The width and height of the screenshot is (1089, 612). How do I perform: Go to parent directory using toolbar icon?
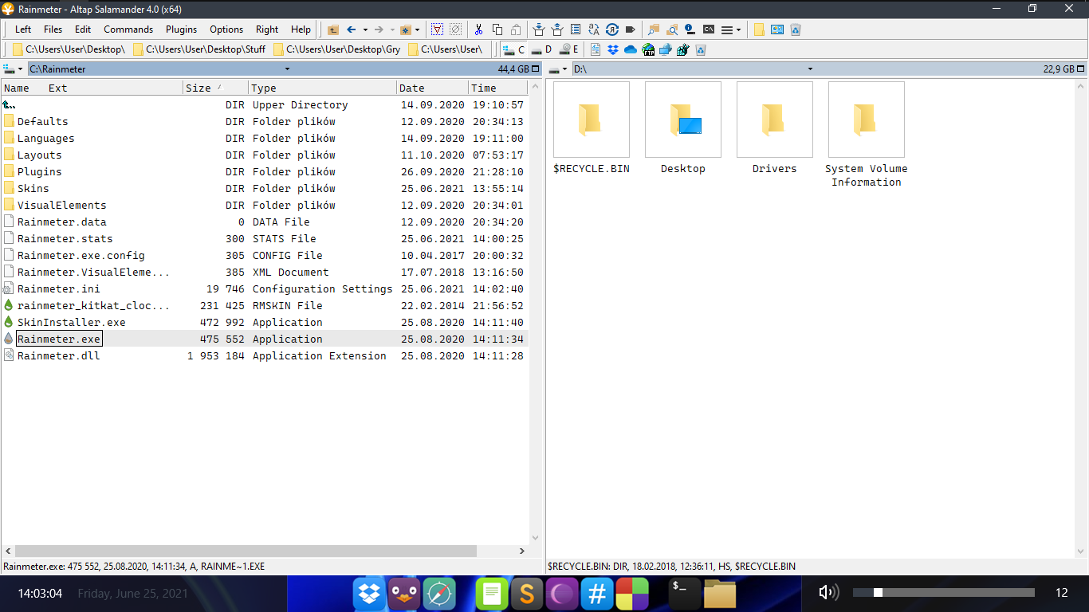click(x=332, y=29)
